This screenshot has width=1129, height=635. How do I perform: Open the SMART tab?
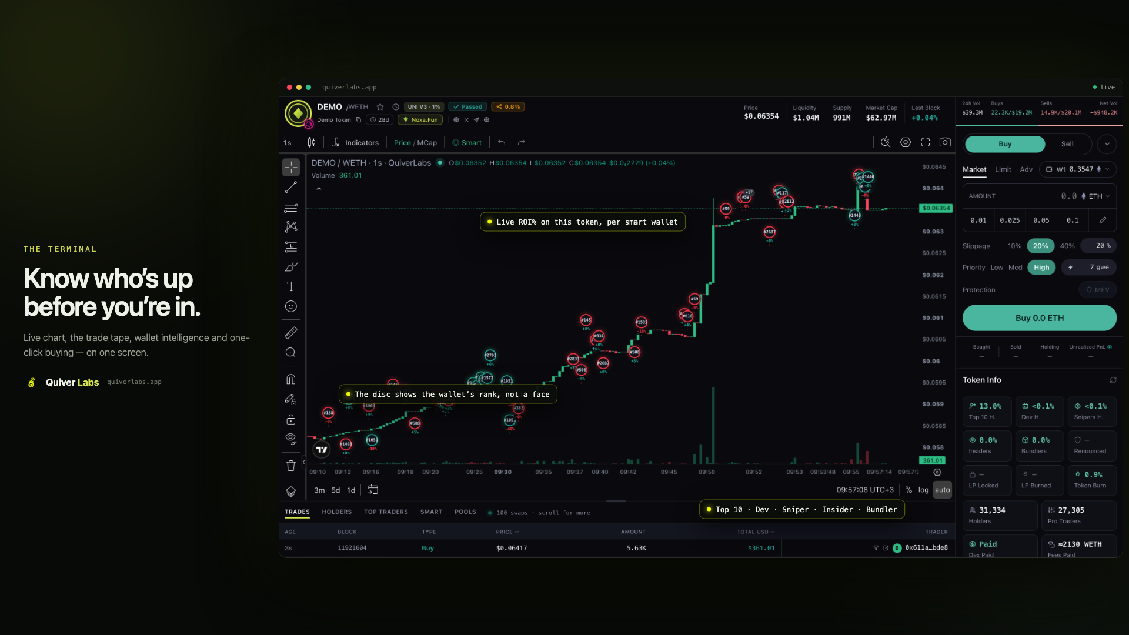pos(431,512)
